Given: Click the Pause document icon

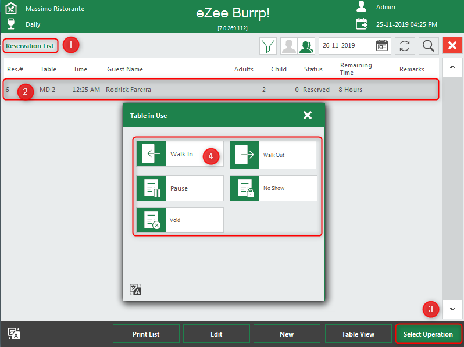Looking at the screenshot, I should pos(151,188).
